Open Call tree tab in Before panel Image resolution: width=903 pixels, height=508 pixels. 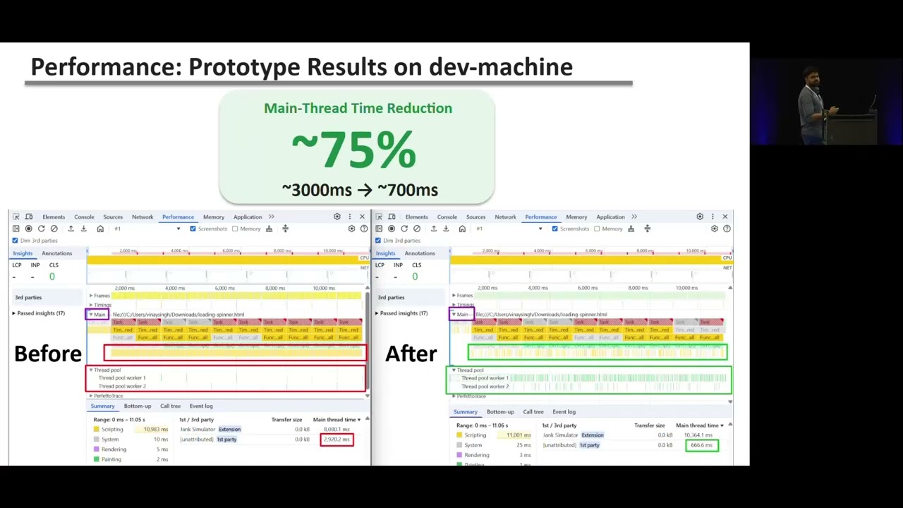(170, 406)
